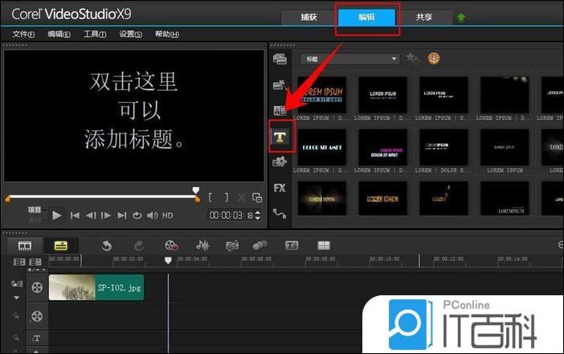Open the 帮助 (Help) menu
Viewport: 564px width, 354px height.
click(x=167, y=35)
